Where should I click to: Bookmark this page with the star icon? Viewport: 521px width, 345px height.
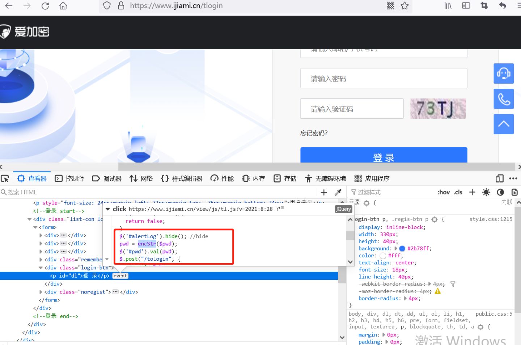click(x=404, y=6)
